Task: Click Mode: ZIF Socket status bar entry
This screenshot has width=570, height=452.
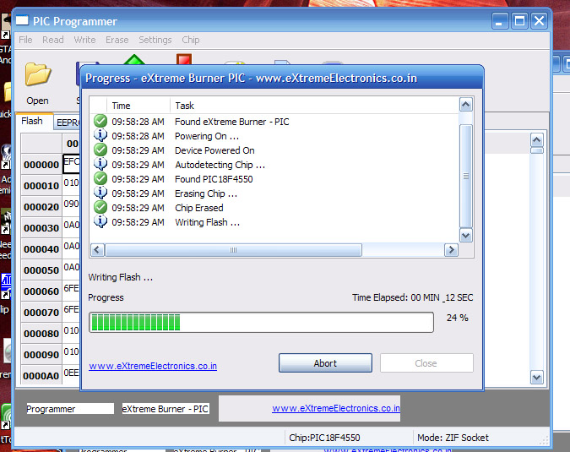Action: [x=453, y=438]
